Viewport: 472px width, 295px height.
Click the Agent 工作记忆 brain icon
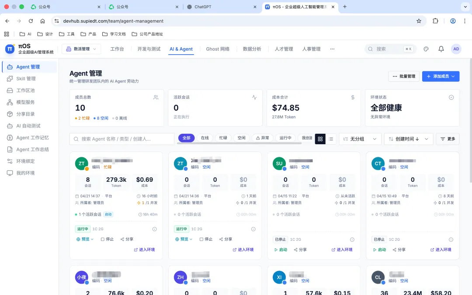10,138
